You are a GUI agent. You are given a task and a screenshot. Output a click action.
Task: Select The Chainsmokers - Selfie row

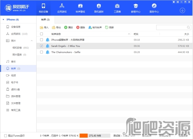[115, 52]
